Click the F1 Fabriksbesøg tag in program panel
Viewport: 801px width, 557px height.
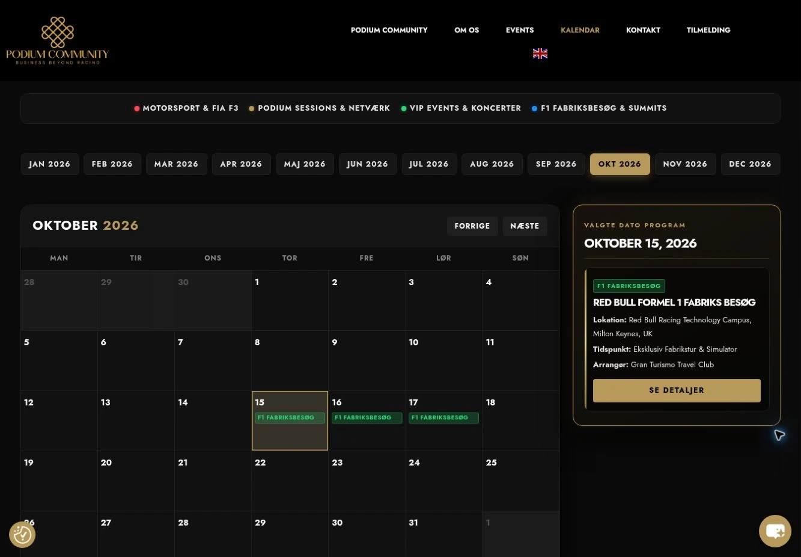pyautogui.click(x=629, y=286)
